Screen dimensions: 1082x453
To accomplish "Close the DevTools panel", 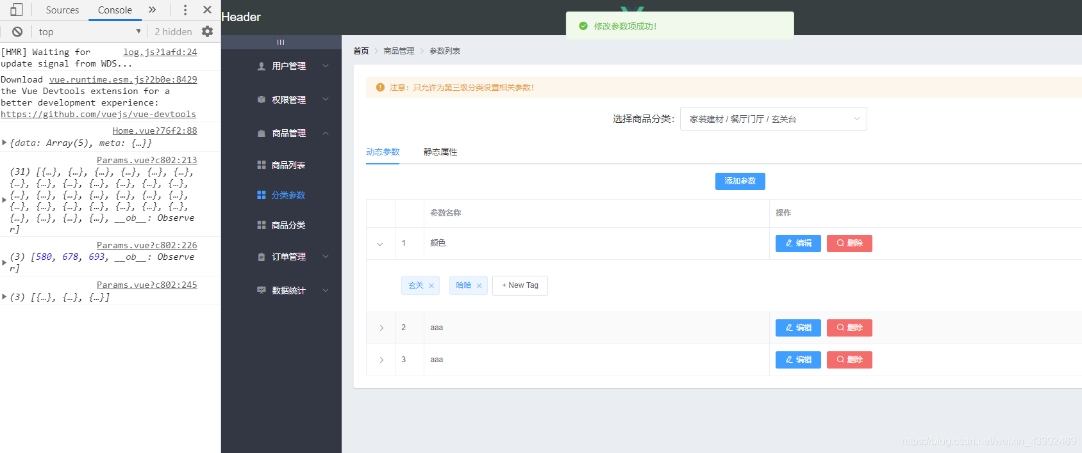I will click(207, 10).
